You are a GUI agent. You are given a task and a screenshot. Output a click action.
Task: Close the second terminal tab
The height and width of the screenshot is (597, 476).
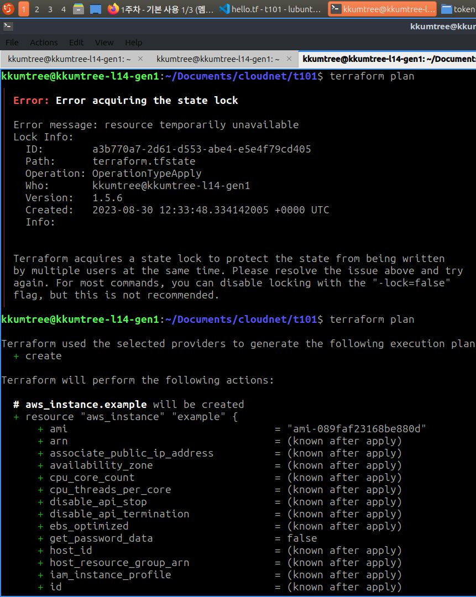[289, 59]
